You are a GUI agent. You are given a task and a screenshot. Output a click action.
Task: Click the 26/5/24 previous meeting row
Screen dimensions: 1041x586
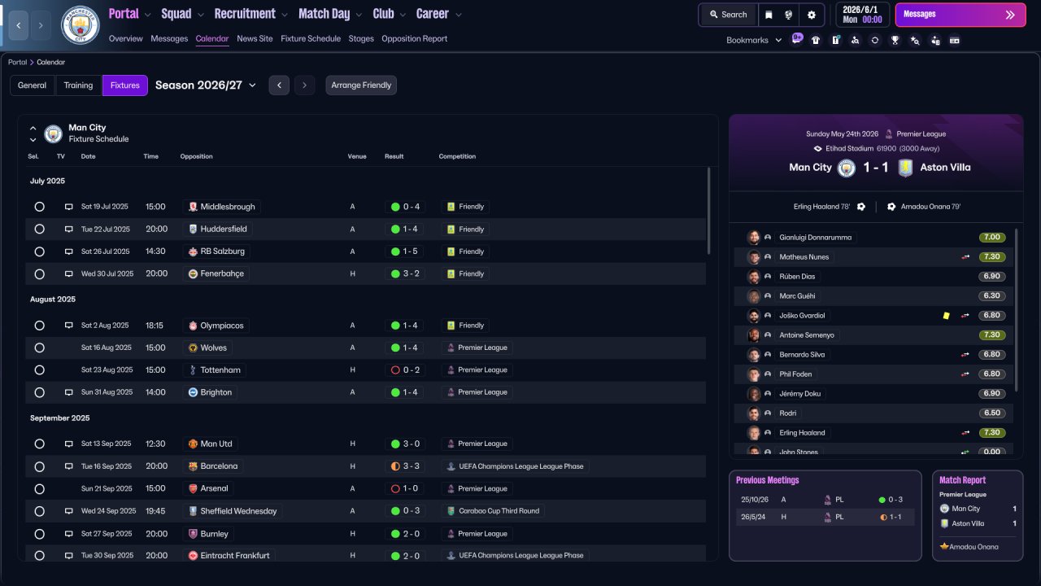pos(825,517)
